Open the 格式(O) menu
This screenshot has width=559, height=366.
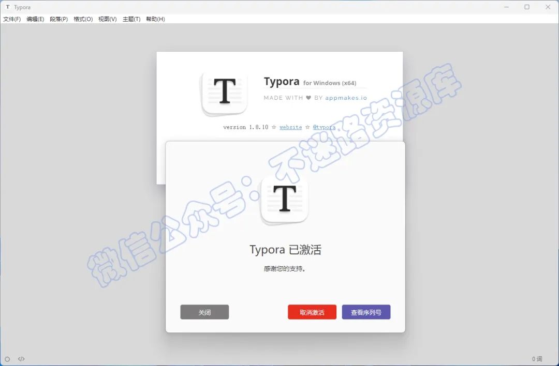[x=83, y=19]
